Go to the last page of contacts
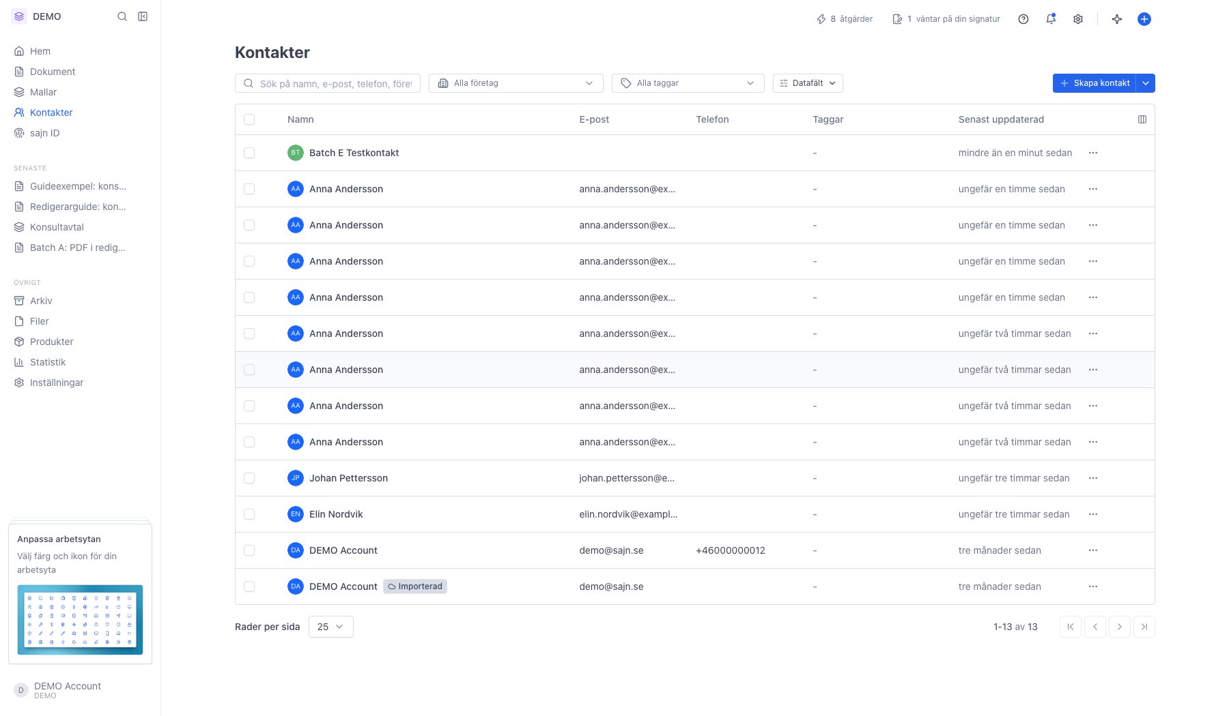 tap(1144, 627)
